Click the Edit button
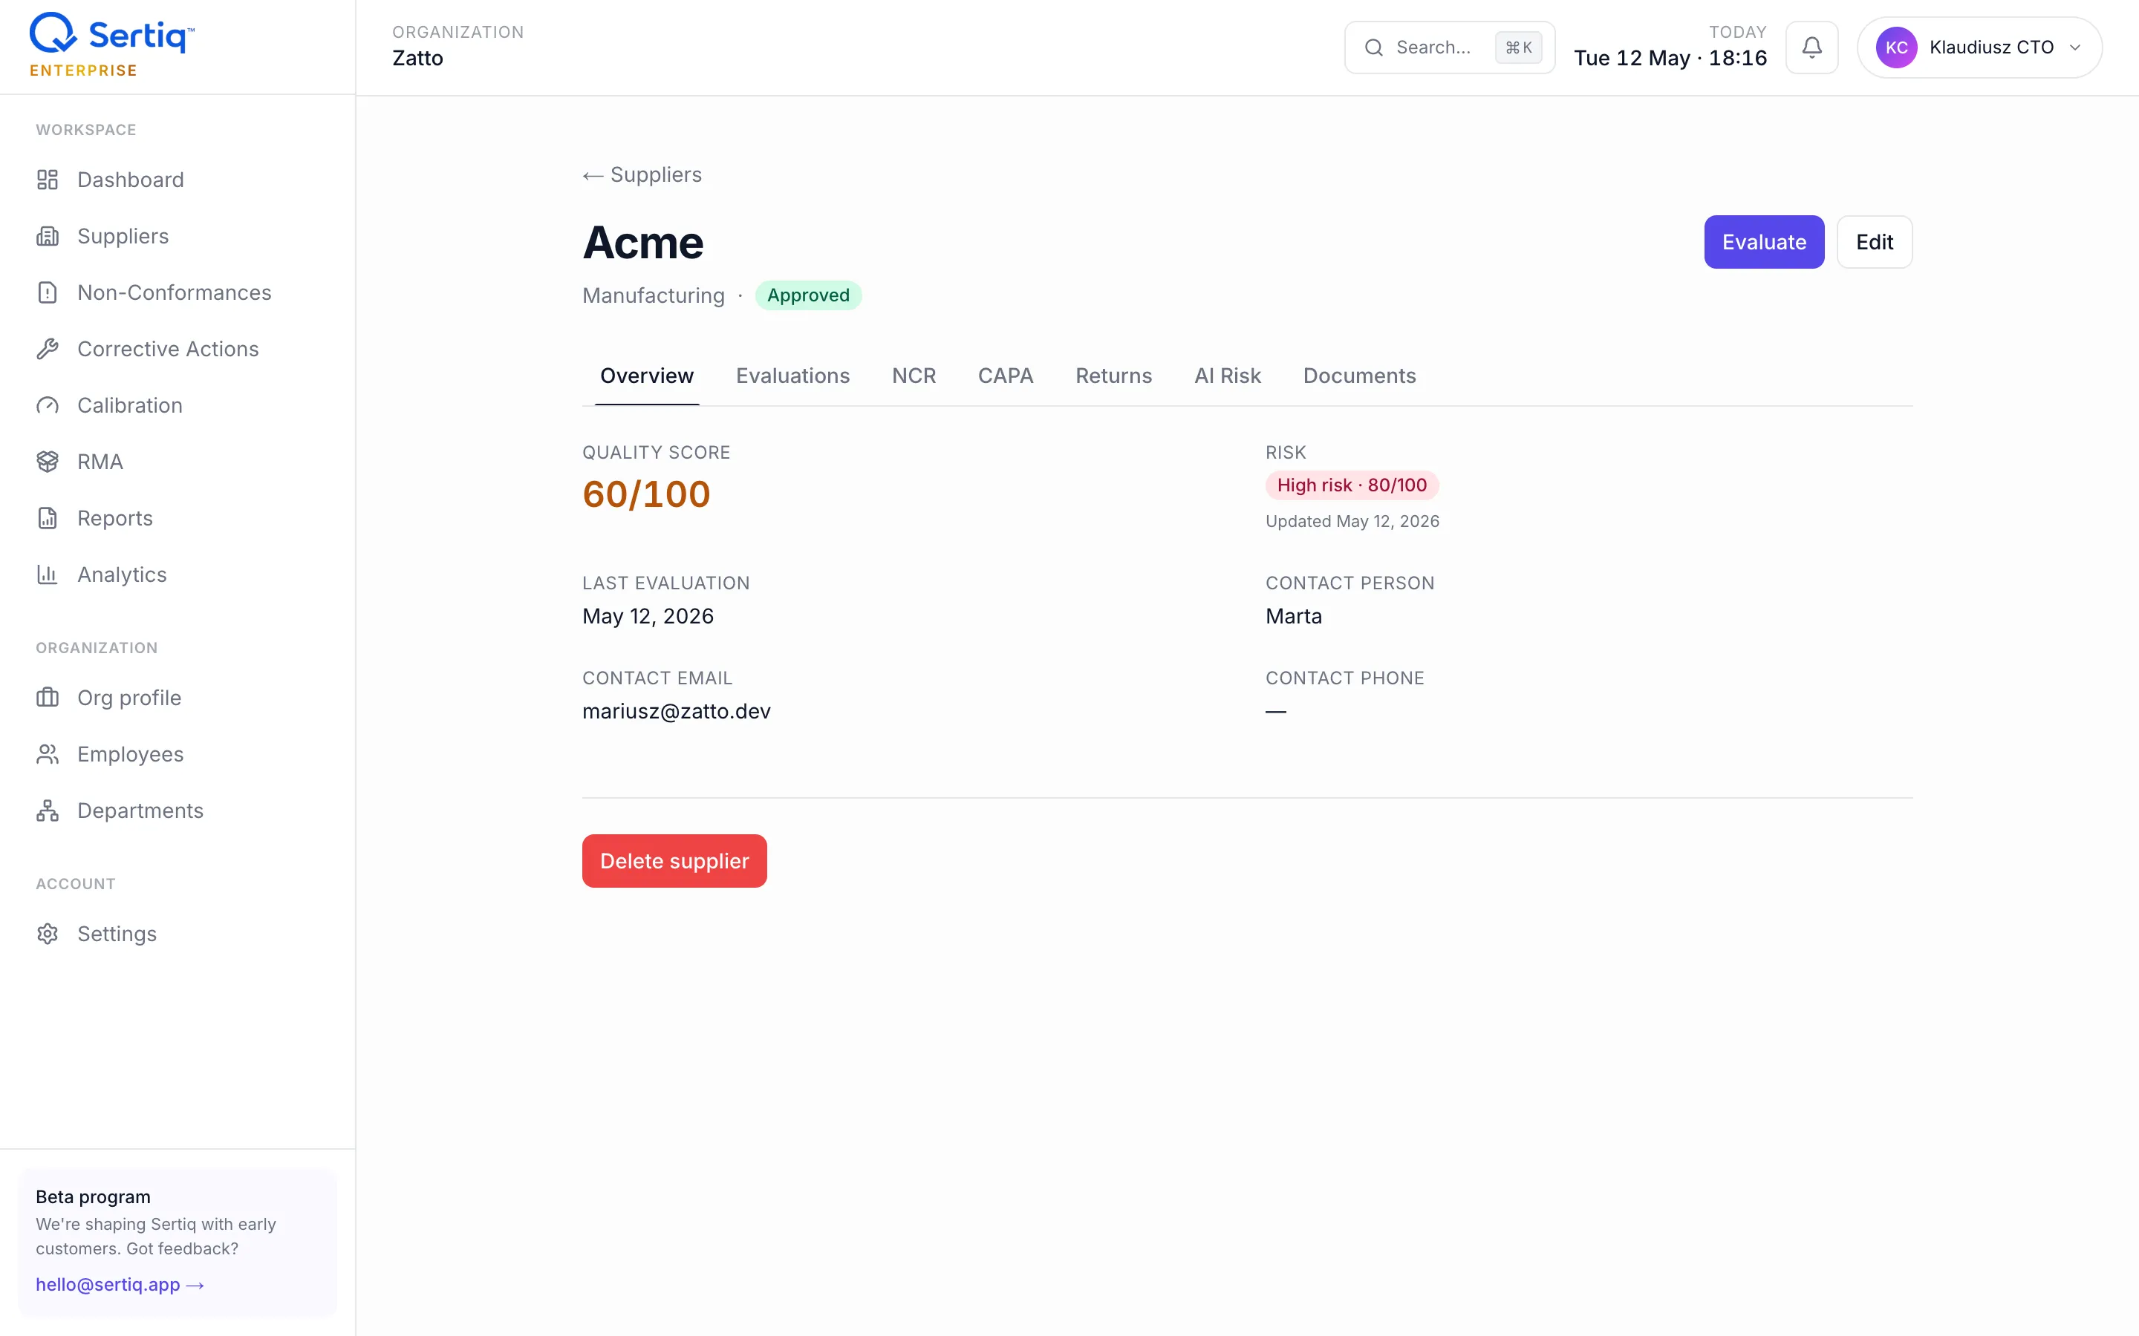This screenshot has height=1336, width=2139. tap(1875, 242)
